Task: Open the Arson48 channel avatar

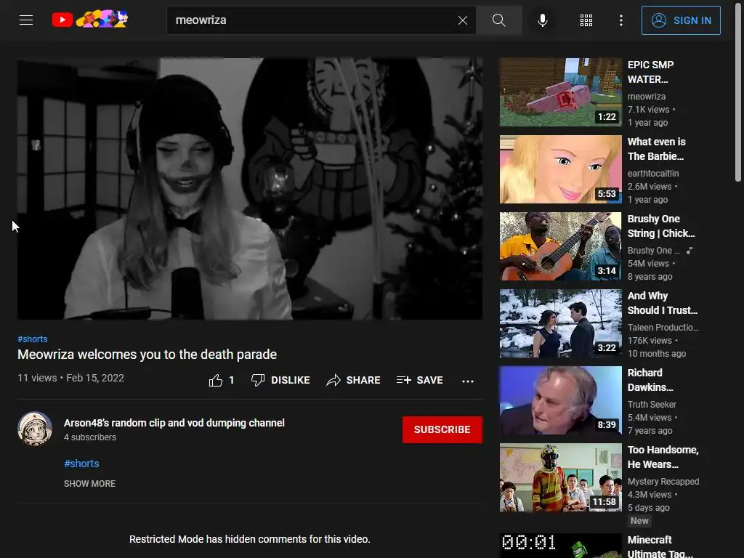Action: click(35, 429)
